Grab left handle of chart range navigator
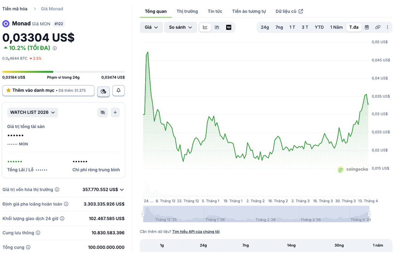 [x=143, y=214]
